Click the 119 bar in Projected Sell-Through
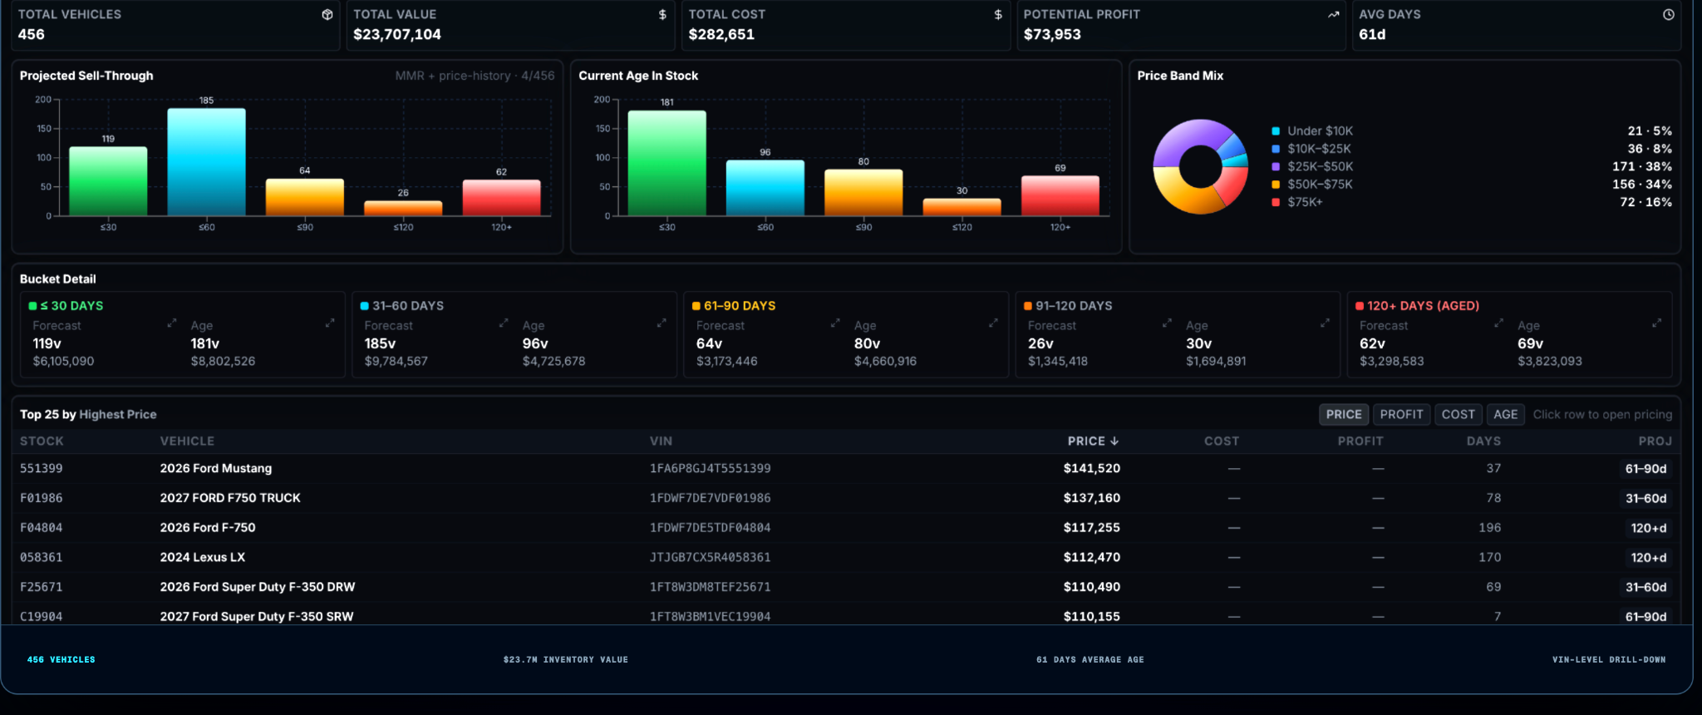The height and width of the screenshot is (715, 1702). (108, 181)
